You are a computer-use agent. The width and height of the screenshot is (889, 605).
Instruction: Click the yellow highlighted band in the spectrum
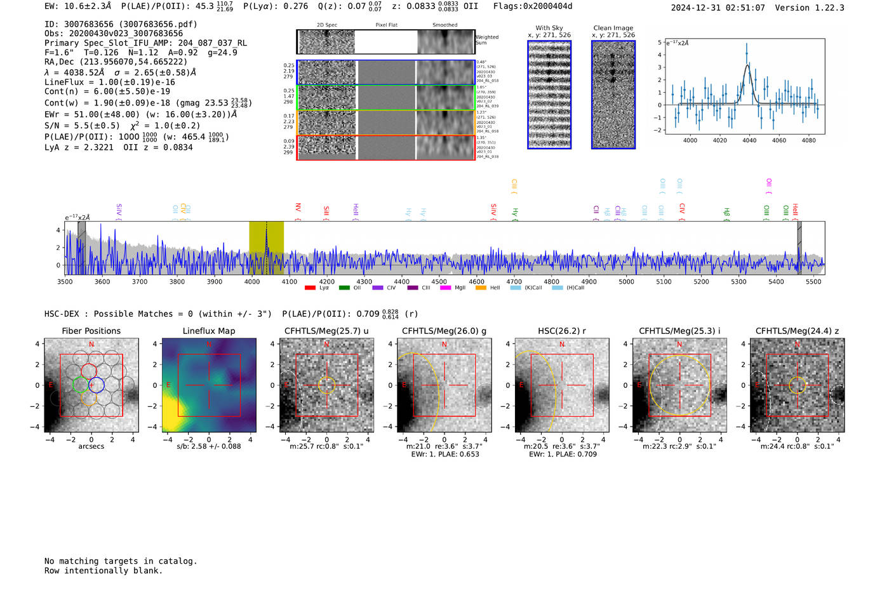(x=266, y=248)
